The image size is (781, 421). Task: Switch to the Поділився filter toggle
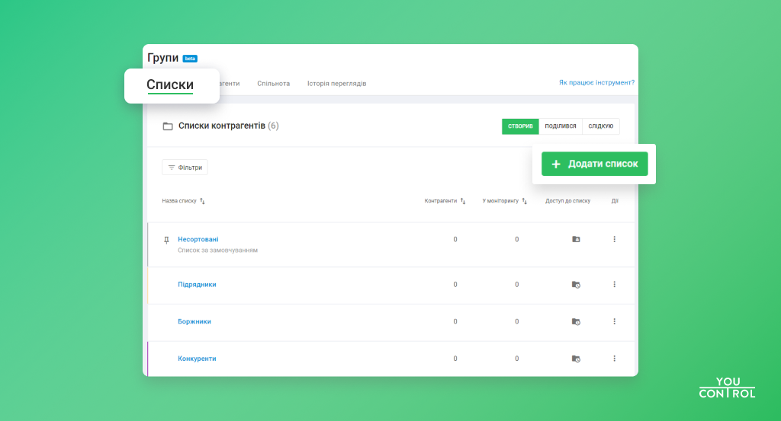[x=561, y=126]
